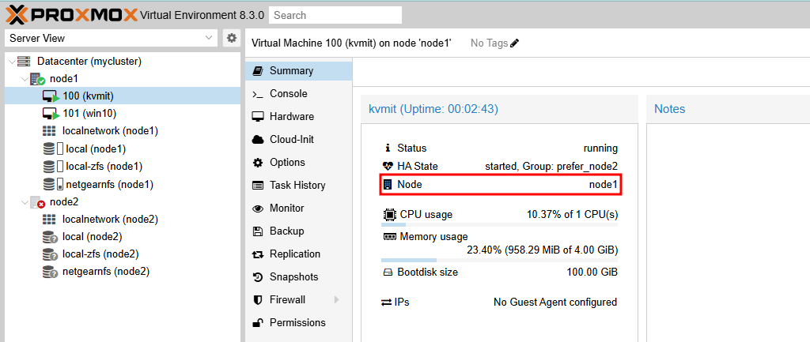Click the 'No Tags' label
Screen dimensions: 810x342
pos(489,43)
